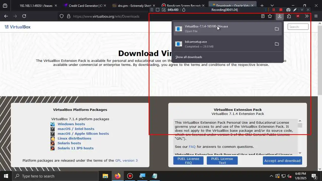Open Windows Start menu
The image size is (322, 181).
[6, 176]
